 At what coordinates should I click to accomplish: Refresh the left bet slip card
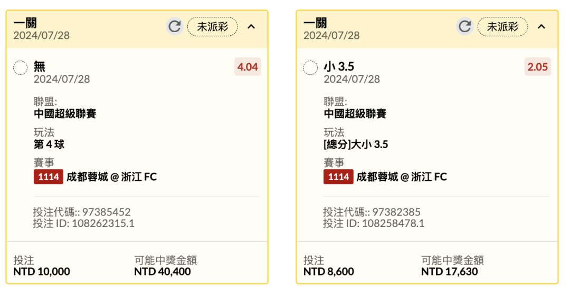tap(174, 26)
